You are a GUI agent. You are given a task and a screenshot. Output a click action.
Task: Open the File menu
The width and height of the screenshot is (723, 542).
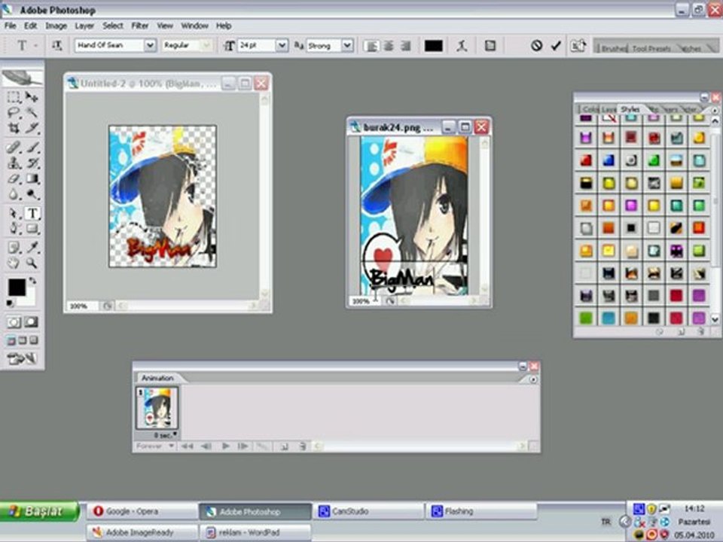[x=10, y=26]
